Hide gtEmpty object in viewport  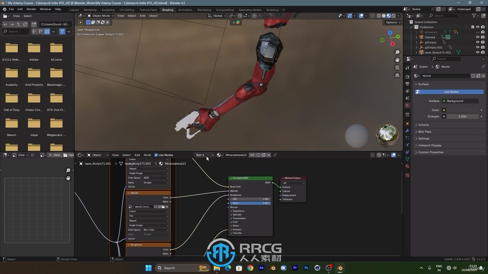pyautogui.click(x=477, y=42)
